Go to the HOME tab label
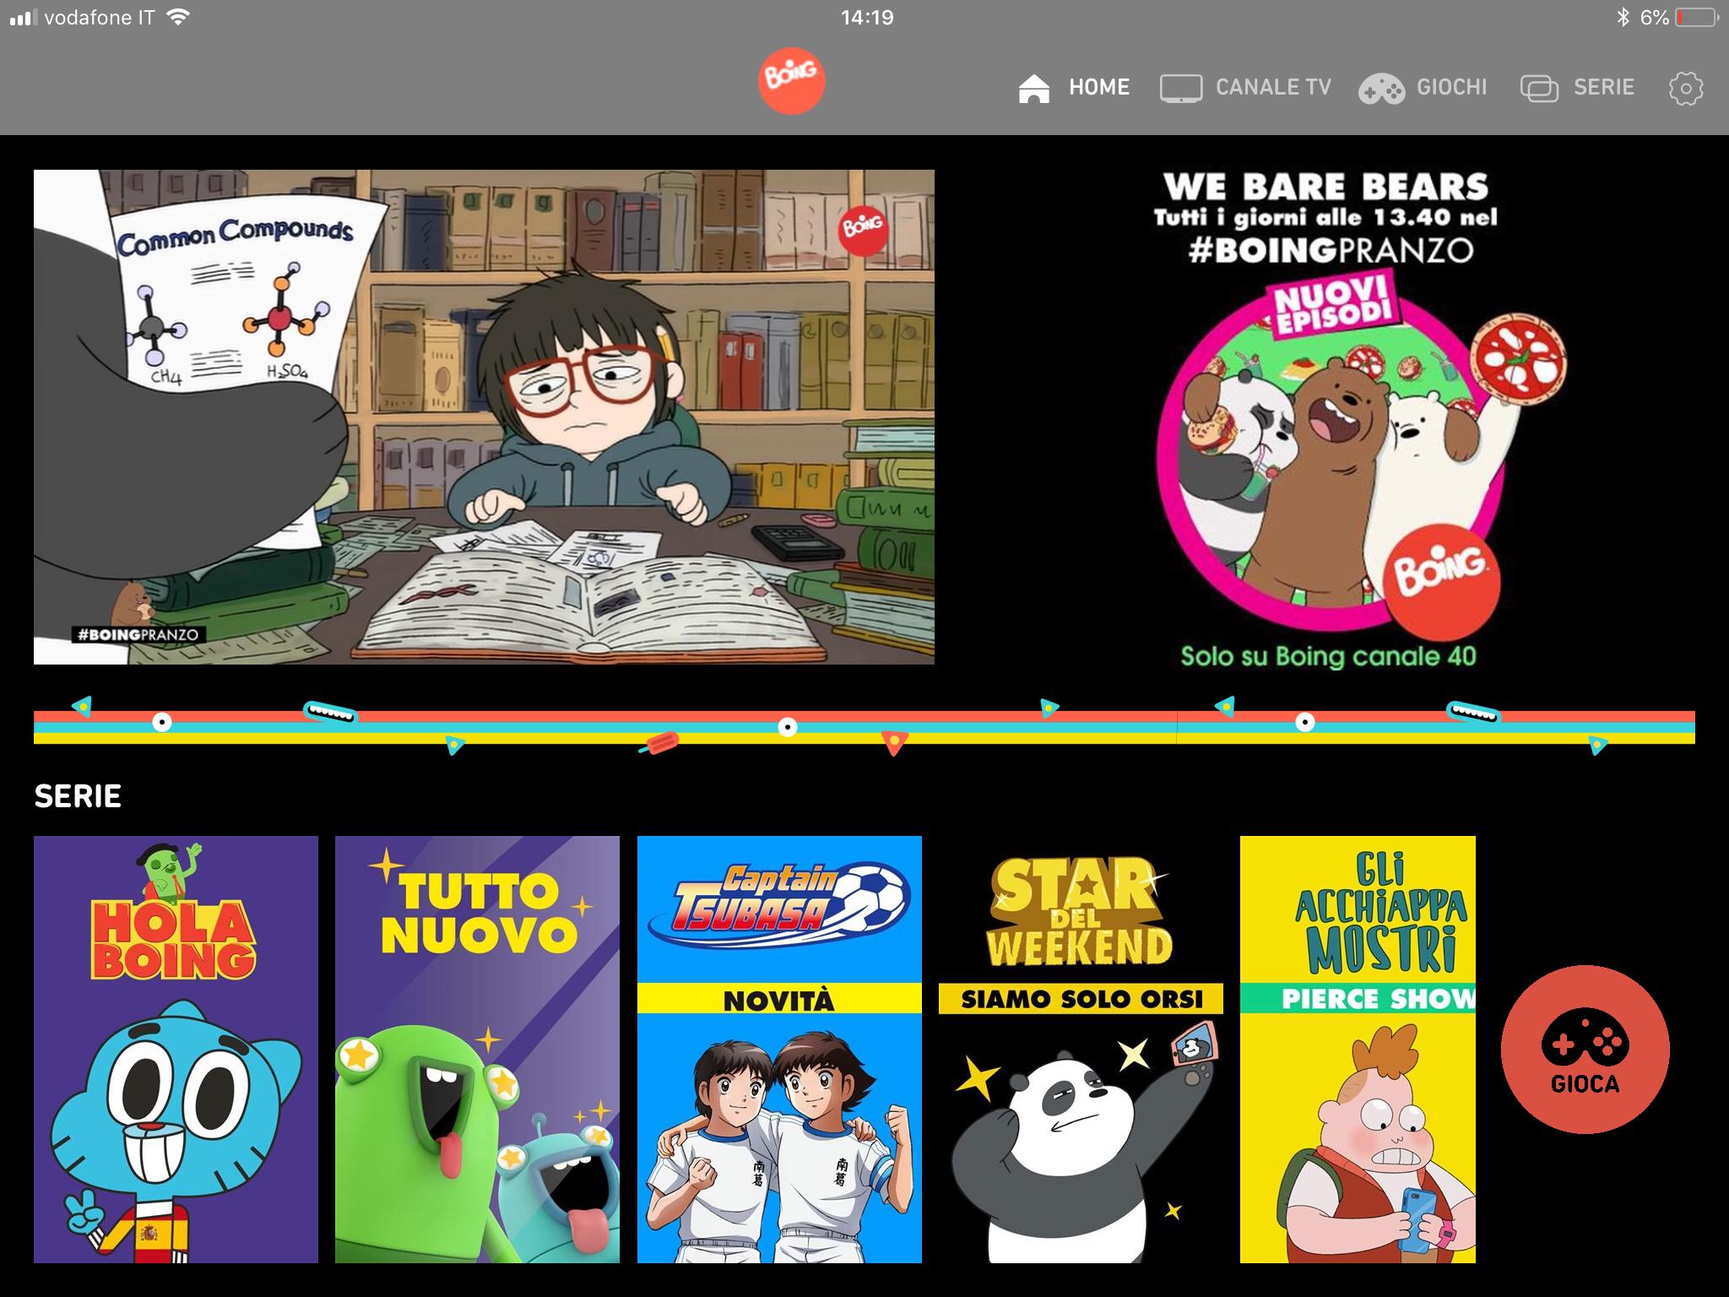This screenshot has height=1297, width=1729. [1098, 87]
